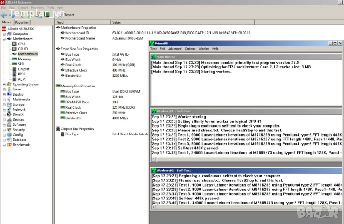344x224 pixels.
Task: Select the SPD entry in tree
Action: click(x=21, y=64)
